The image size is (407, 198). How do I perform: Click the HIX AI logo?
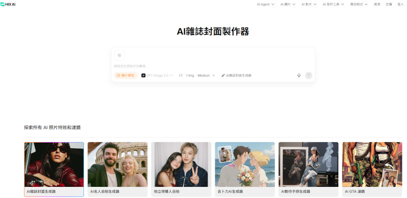[x=8, y=5]
